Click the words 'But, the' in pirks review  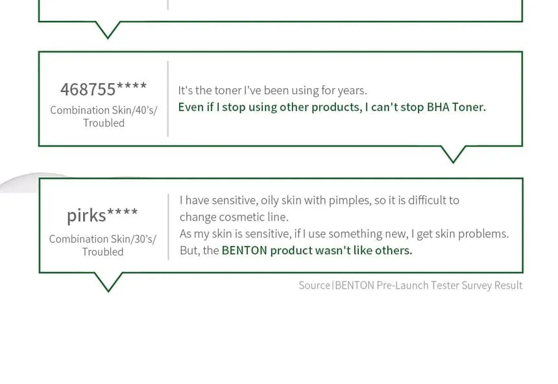point(199,250)
